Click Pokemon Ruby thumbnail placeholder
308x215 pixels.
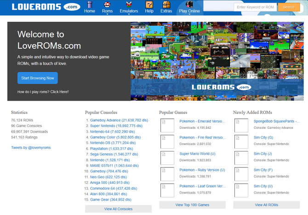coord(167,174)
